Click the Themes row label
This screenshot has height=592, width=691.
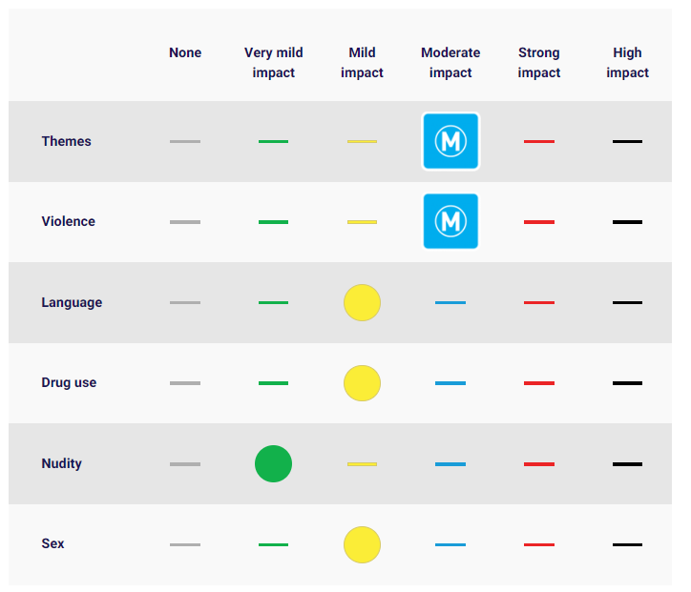(x=67, y=141)
